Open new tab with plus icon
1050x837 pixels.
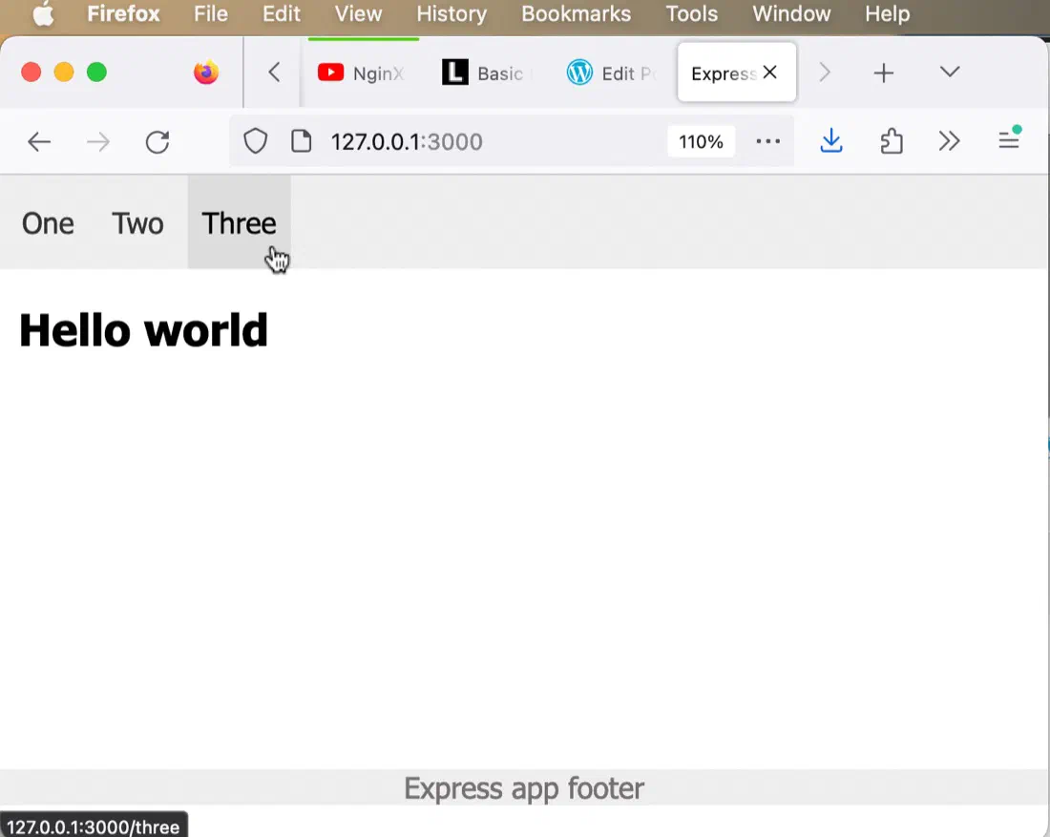click(884, 73)
